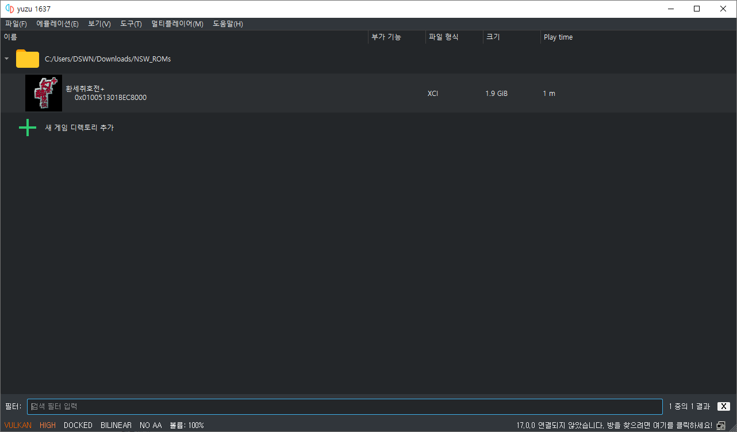Screen dimensions: 737x432
Task: Open the 도움말(H) menu
Action: coord(228,24)
